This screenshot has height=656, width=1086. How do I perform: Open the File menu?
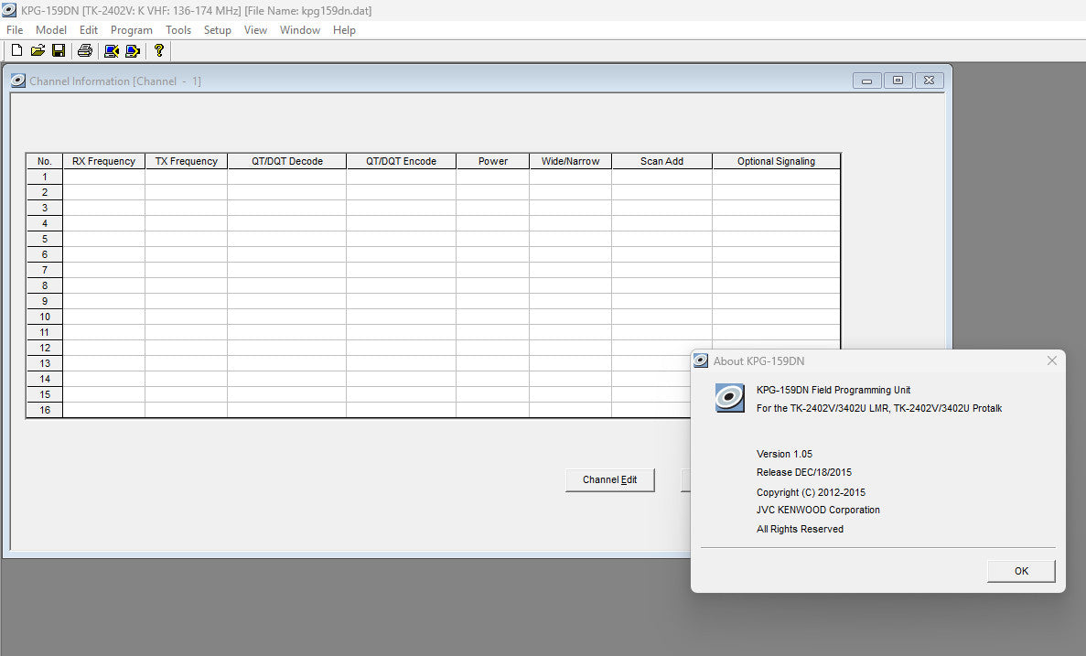[15, 30]
